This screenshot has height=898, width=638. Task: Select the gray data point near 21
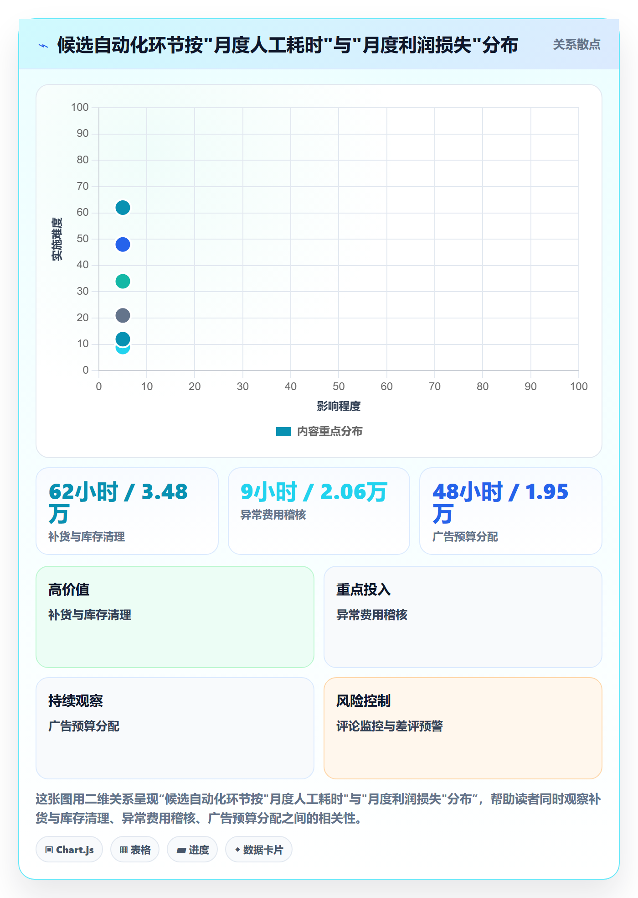click(x=123, y=315)
